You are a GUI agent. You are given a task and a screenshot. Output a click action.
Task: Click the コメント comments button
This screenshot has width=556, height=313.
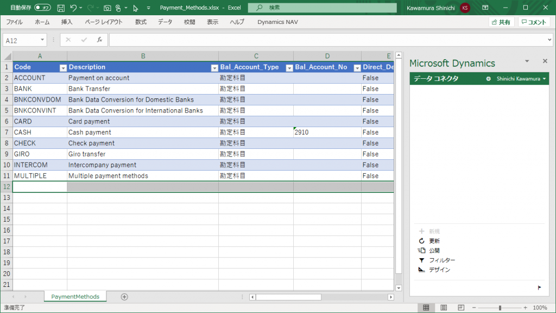point(534,22)
